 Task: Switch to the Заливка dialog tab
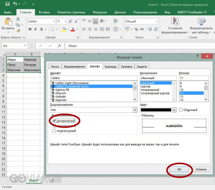[126, 66]
